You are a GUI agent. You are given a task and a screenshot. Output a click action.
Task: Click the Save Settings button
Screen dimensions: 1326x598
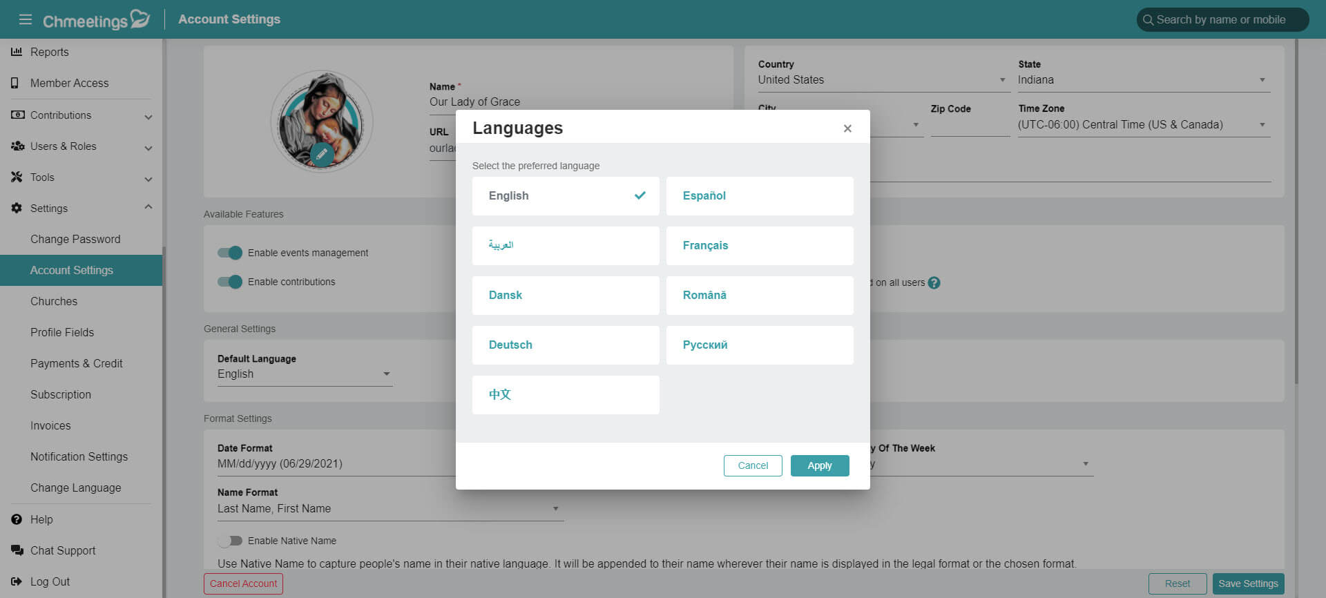tap(1248, 583)
